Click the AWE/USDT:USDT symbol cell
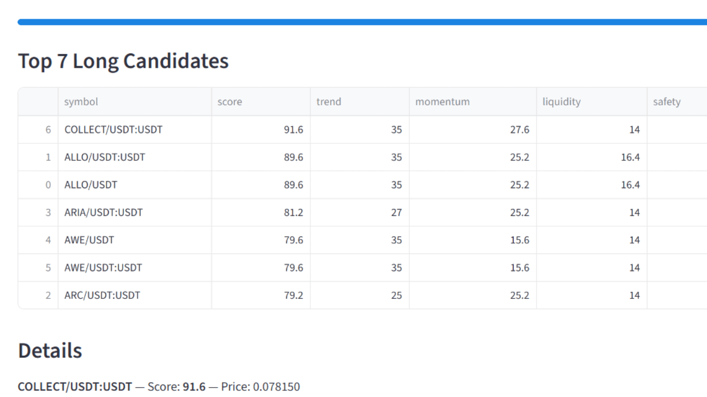The image size is (707, 397). (x=103, y=267)
